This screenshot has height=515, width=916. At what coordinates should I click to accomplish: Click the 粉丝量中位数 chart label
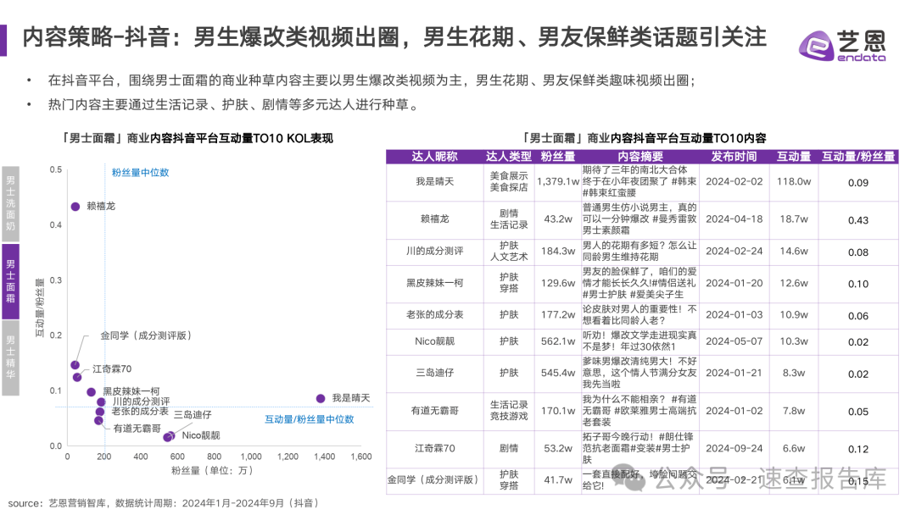click(x=140, y=173)
